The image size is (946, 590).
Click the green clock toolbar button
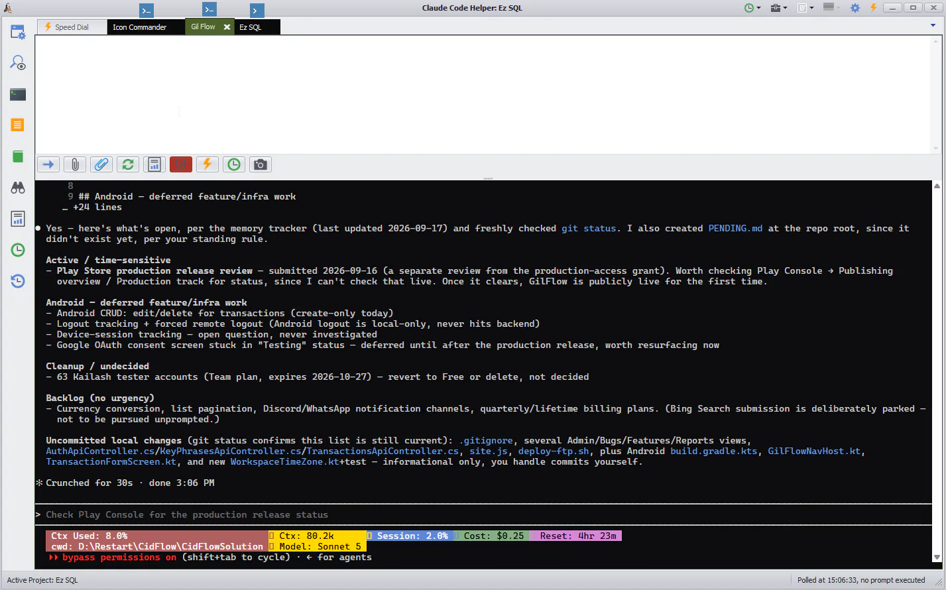point(234,164)
